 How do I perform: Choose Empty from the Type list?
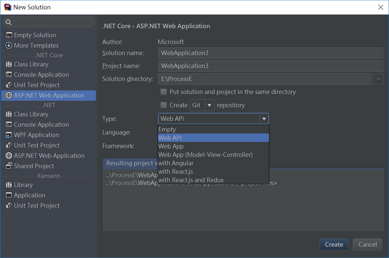point(167,129)
